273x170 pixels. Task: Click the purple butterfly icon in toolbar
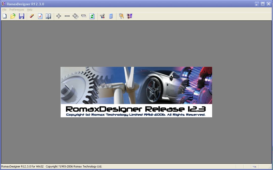click(130, 16)
